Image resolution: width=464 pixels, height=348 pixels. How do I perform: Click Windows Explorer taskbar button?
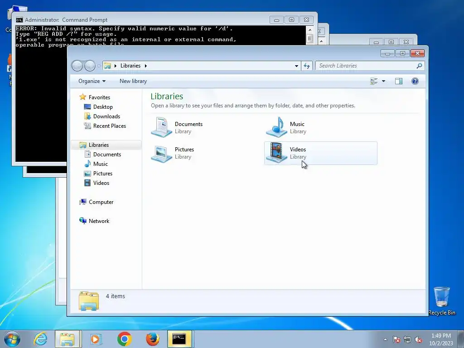[x=67, y=339]
